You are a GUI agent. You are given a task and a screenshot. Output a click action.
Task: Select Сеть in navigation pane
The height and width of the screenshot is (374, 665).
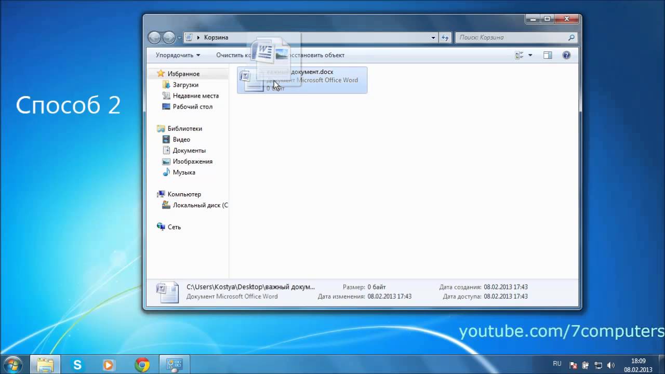coord(174,226)
